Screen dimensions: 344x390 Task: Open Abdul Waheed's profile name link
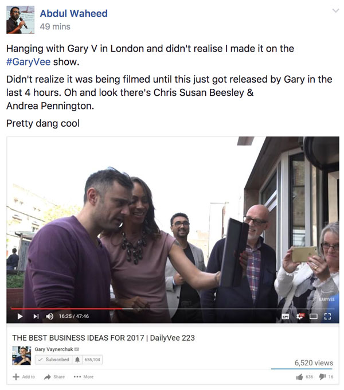point(74,13)
